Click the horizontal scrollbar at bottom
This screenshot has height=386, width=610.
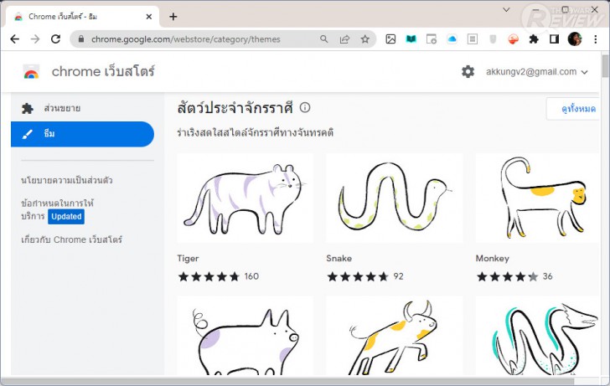288,381
